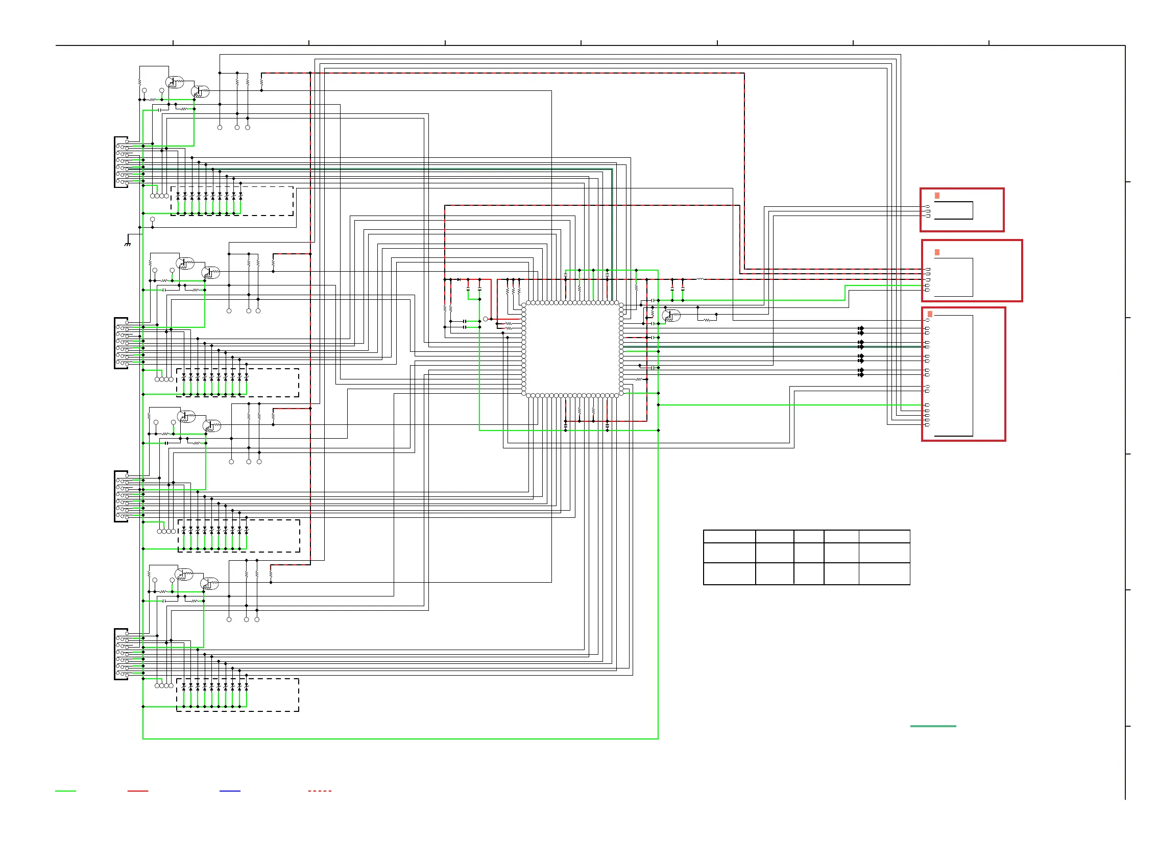Click the third dashed diode array box from the top
The height and width of the screenshot is (860, 1158).
click(x=239, y=536)
